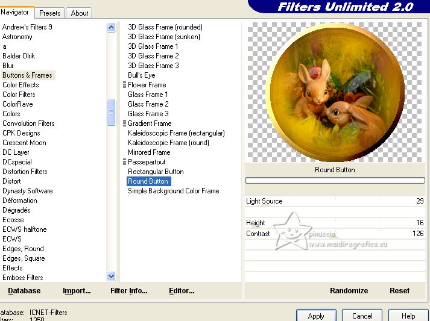This screenshot has height=321, width=430.
Task: Select the Ecosse category
Action: pyautogui.click(x=13, y=220)
